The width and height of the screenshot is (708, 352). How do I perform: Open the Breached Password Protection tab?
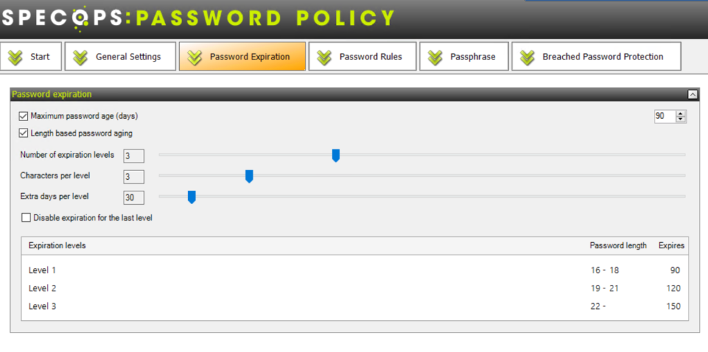pos(596,57)
